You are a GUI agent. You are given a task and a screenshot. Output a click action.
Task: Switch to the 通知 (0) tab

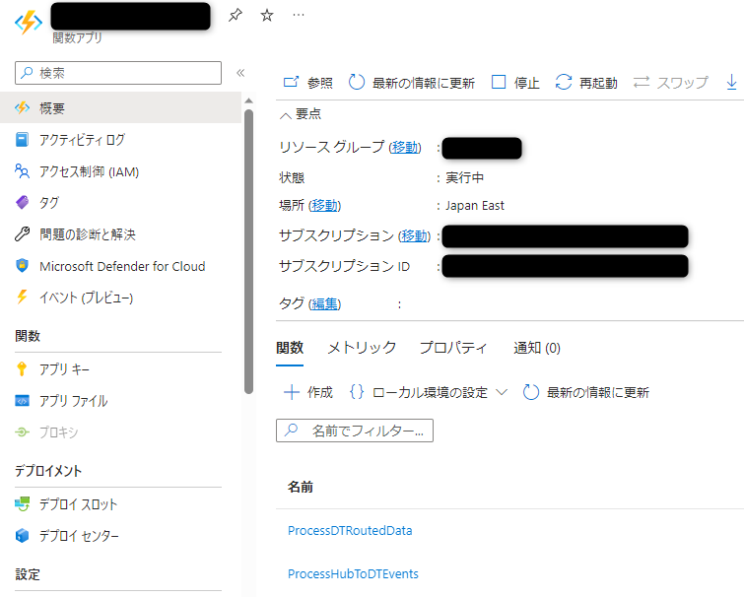tap(537, 348)
